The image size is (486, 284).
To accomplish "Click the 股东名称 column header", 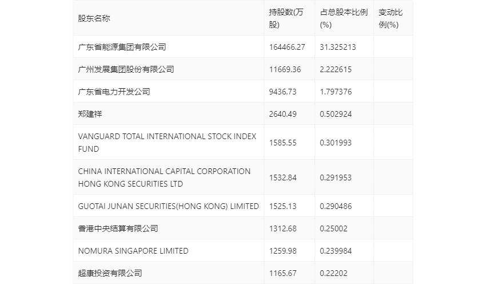I will click(94, 18).
